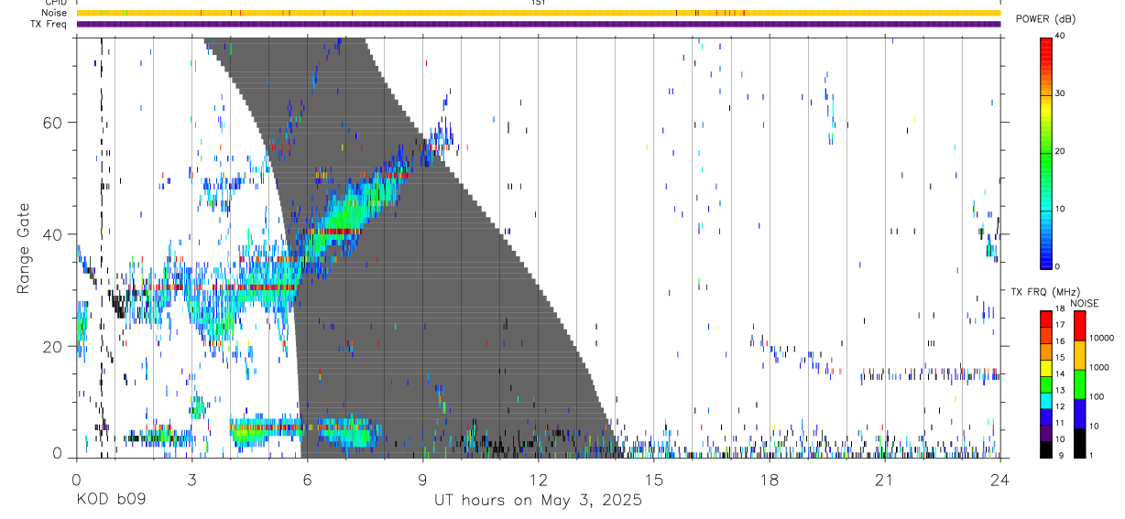Click the purple TX Freq strip above the plot
The width and height of the screenshot is (1125, 519).
[x=538, y=25]
